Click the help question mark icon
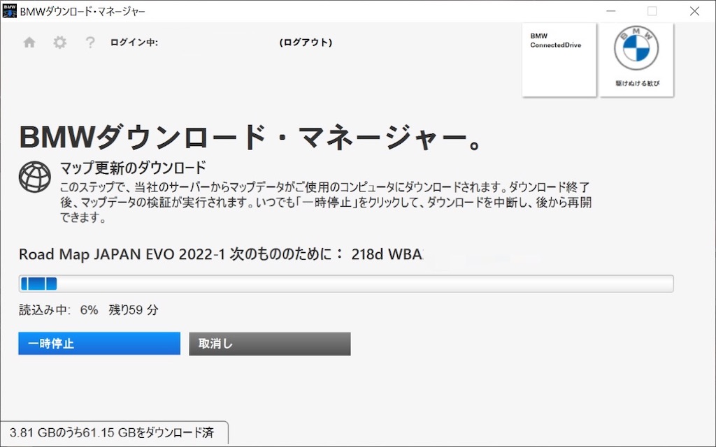 (x=89, y=42)
